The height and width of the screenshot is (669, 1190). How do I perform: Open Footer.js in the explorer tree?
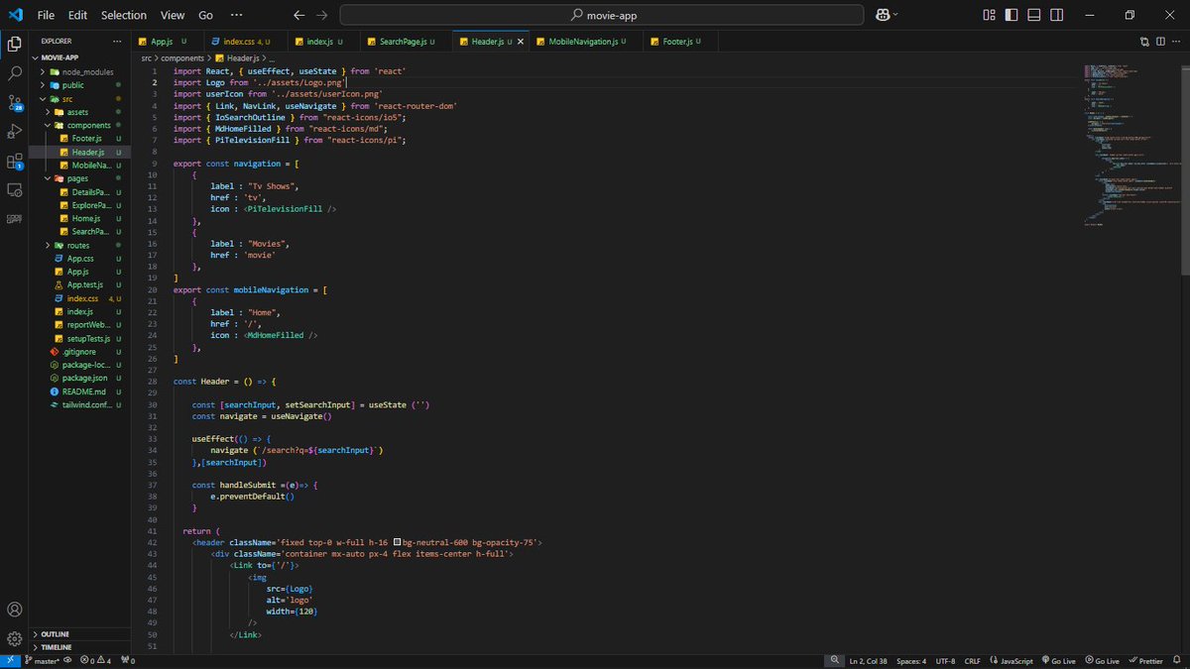(79, 139)
